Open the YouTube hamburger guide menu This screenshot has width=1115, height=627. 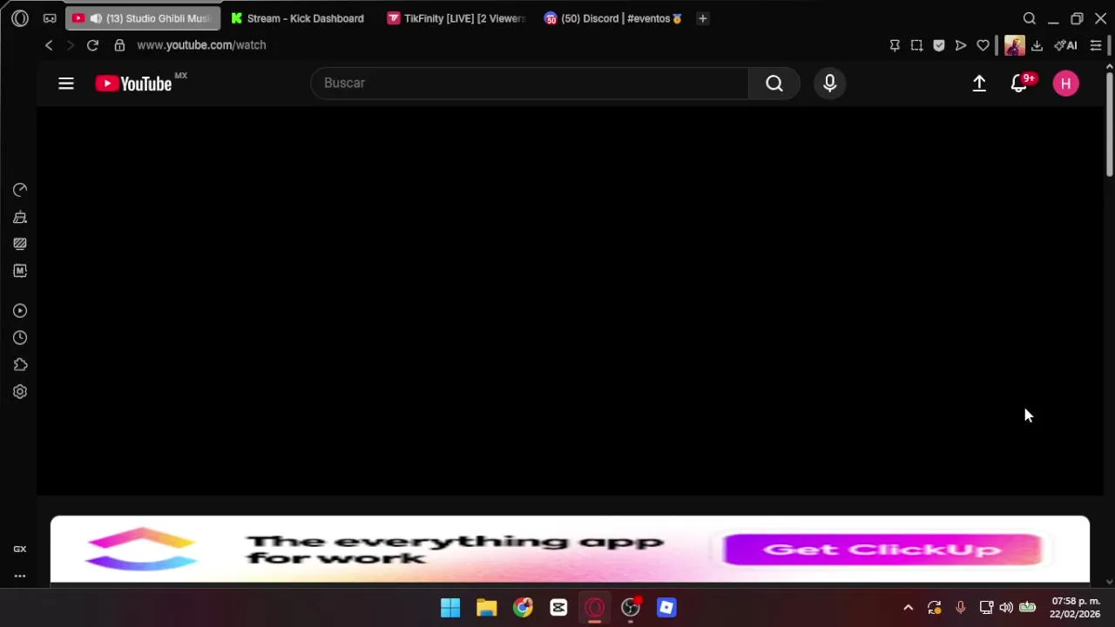click(x=66, y=84)
